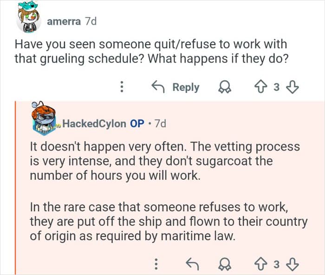Upvote amerra's comment

point(260,87)
